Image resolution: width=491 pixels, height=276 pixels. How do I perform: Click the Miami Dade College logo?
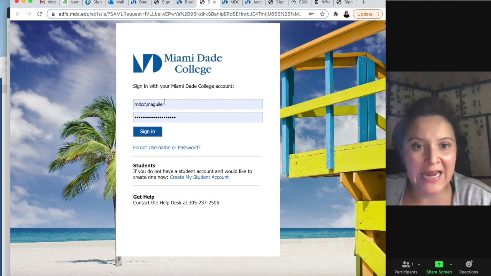pos(178,64)
